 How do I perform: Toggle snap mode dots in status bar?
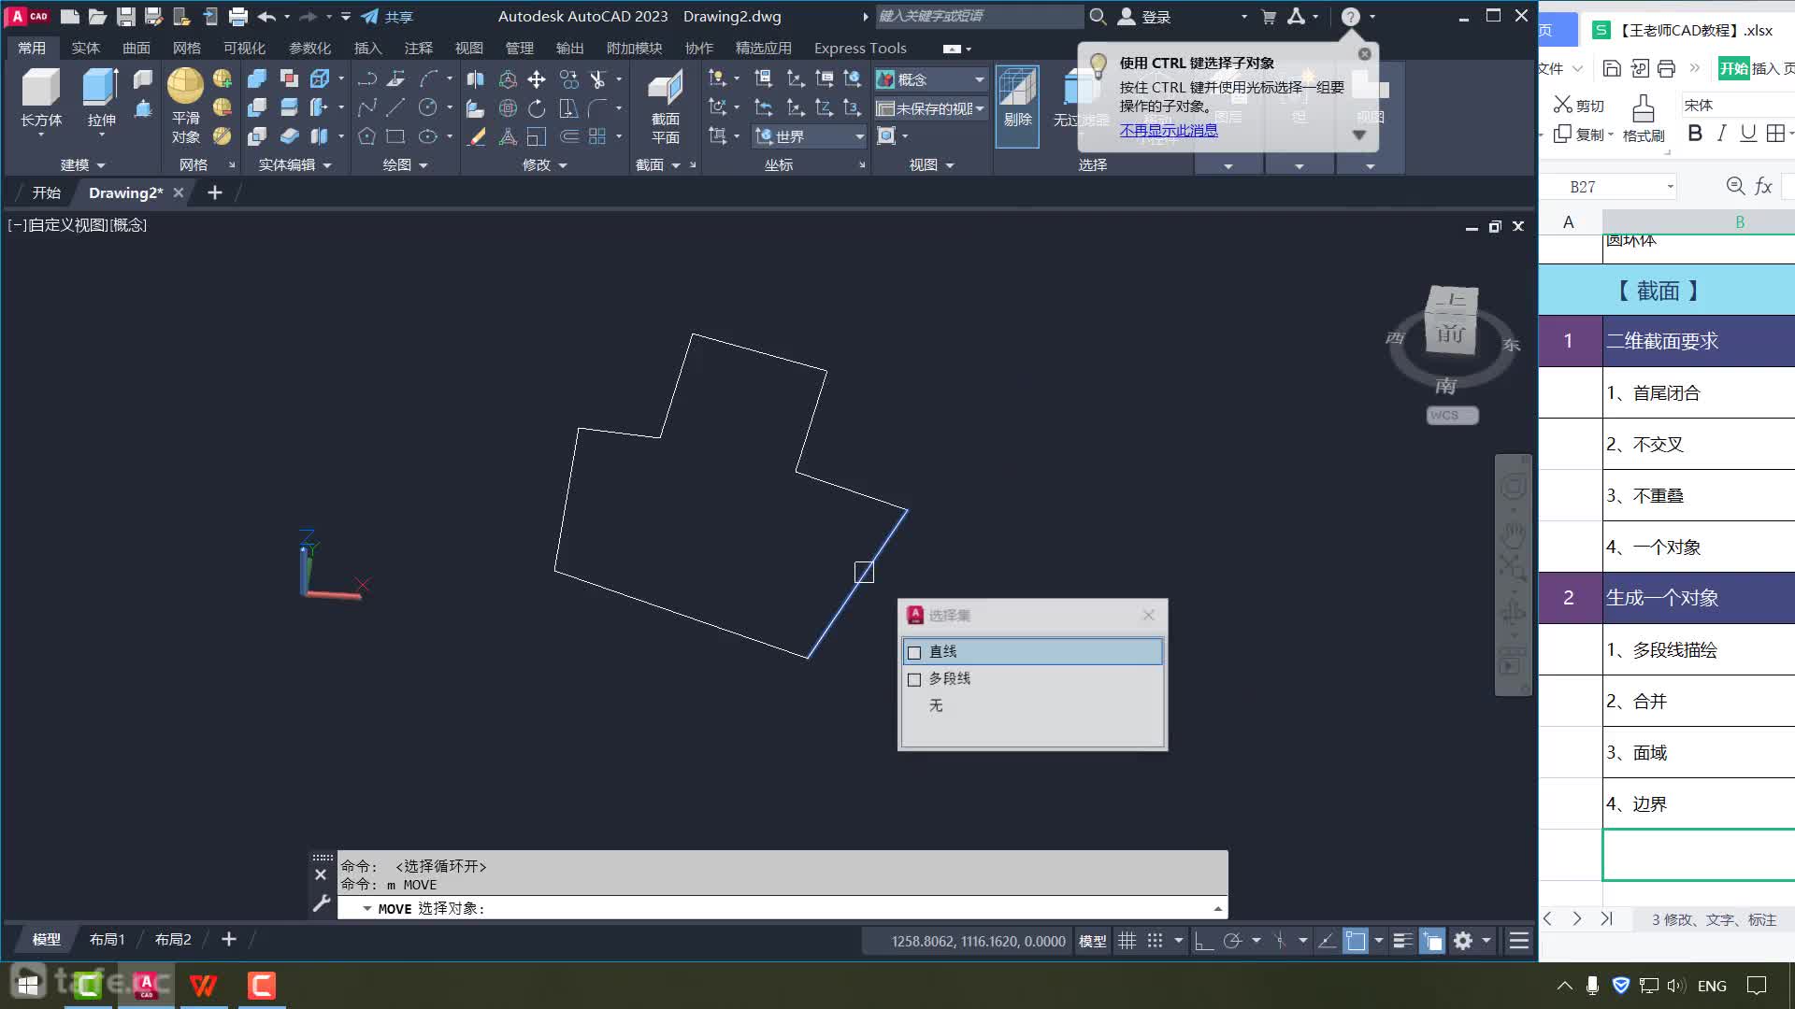coord(1156,941)
